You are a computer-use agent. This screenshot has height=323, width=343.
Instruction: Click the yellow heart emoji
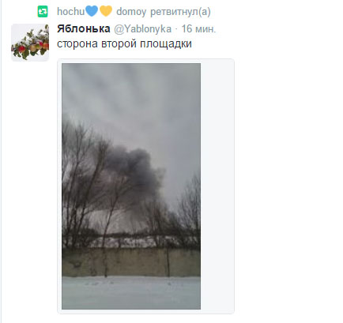click(x=106, y=11)
